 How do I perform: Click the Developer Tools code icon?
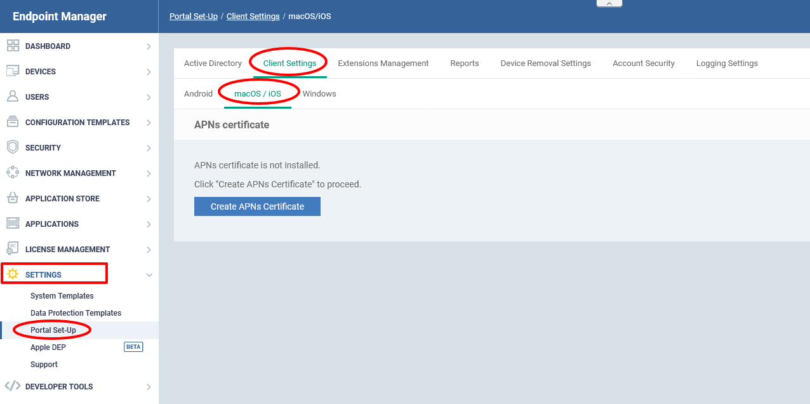13,386
